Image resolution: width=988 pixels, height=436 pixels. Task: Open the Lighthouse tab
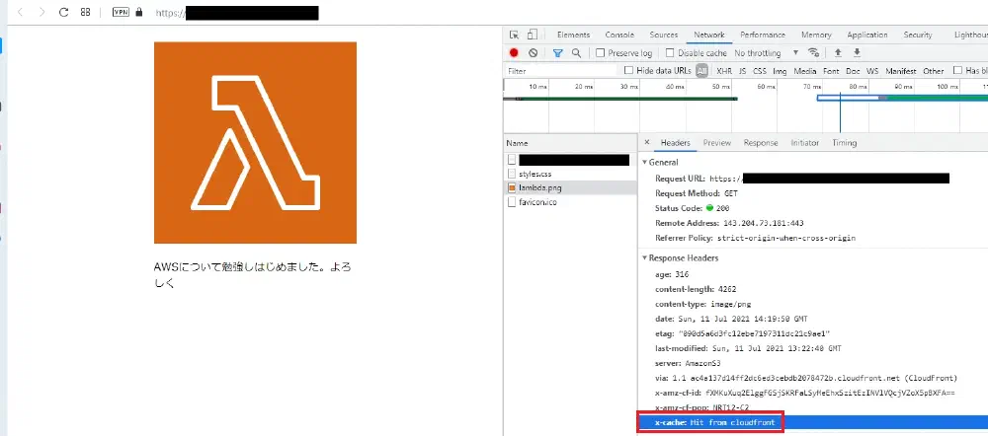point(971,36)
